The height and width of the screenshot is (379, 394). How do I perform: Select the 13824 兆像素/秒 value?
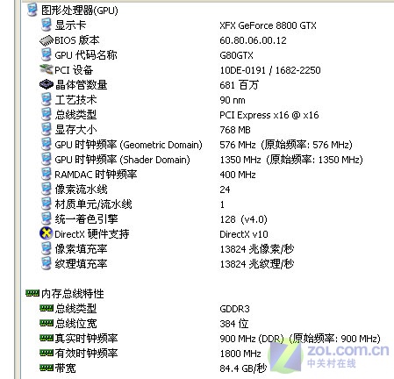257,249
